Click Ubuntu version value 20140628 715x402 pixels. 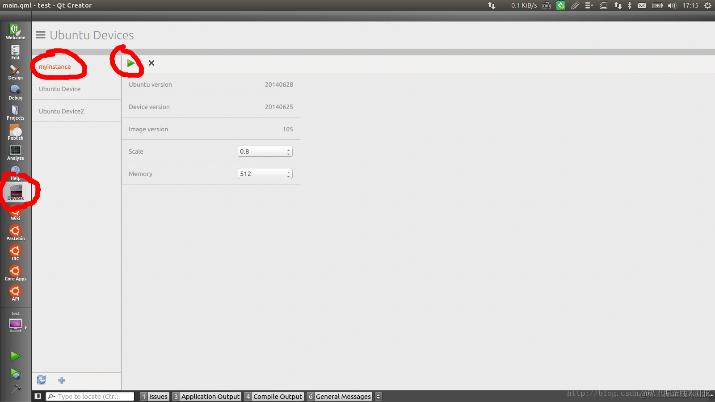(x=279, y=84)
